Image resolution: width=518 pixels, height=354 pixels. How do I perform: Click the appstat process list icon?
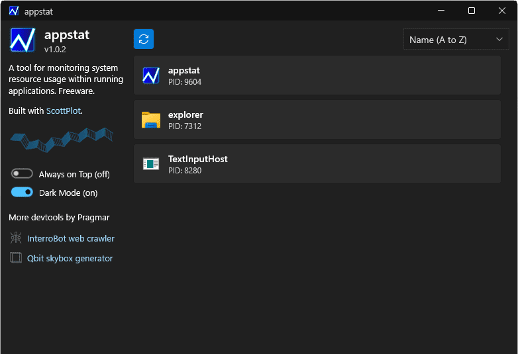coord(151,75)
